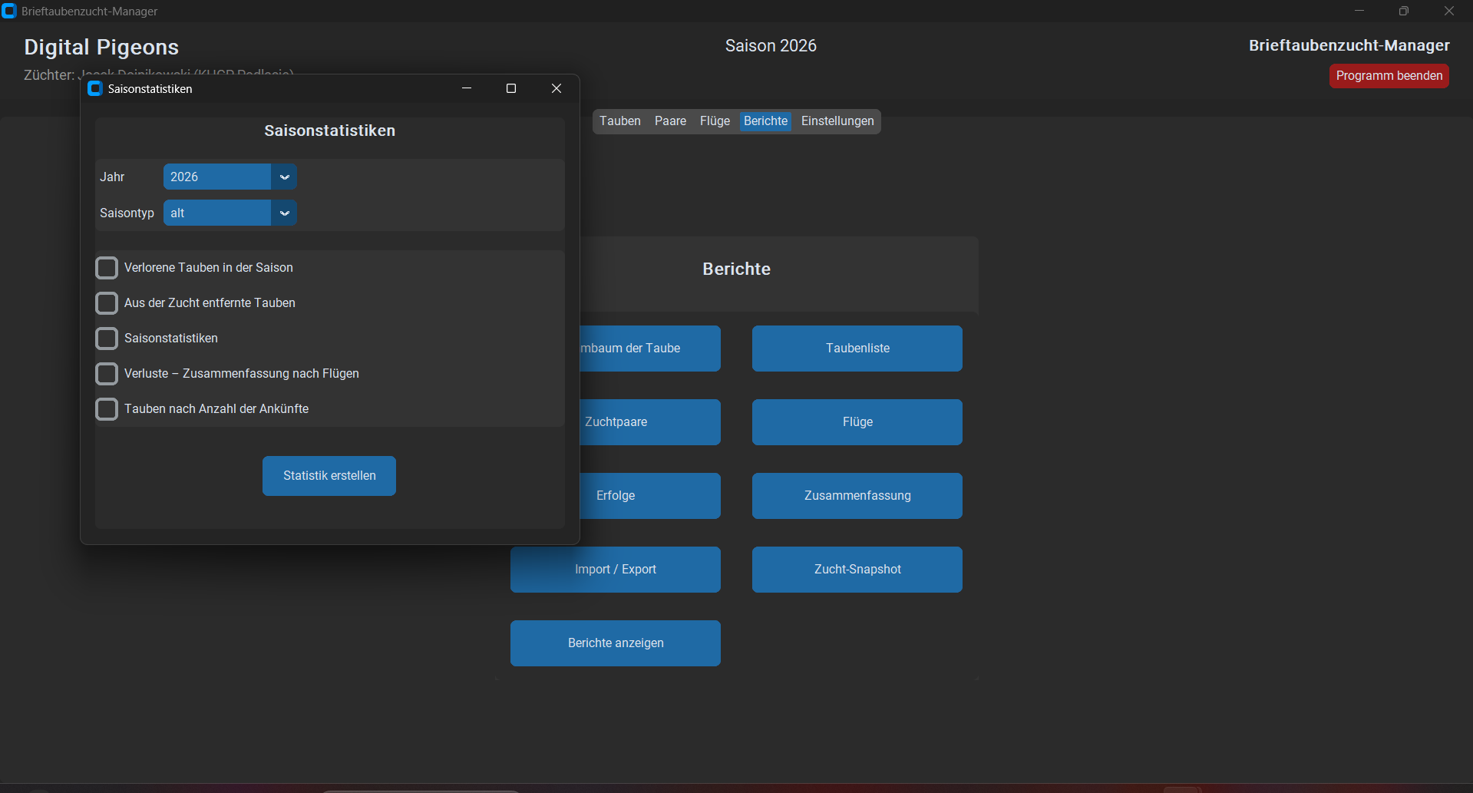Minimize the main Brieftaubenzucht-Manager window
The image size is (1473, 793).
(x=1359, y=11)
